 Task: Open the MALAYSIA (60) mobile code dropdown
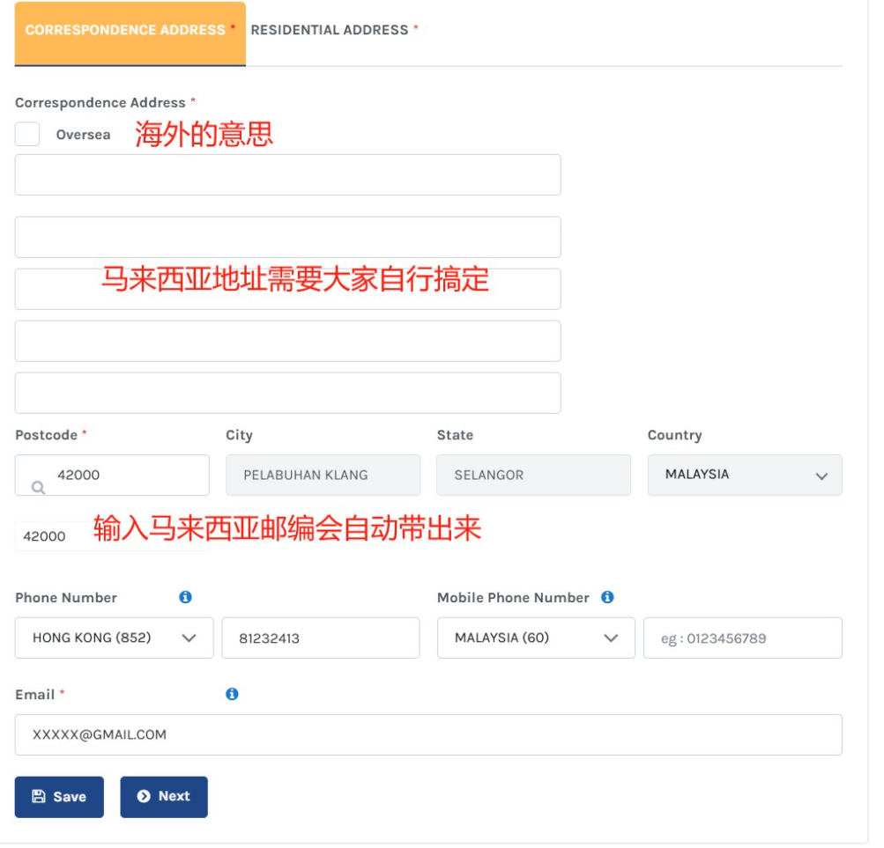(536, 638)
